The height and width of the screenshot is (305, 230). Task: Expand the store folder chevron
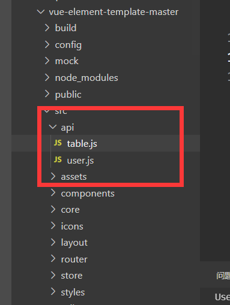[53, 275]
